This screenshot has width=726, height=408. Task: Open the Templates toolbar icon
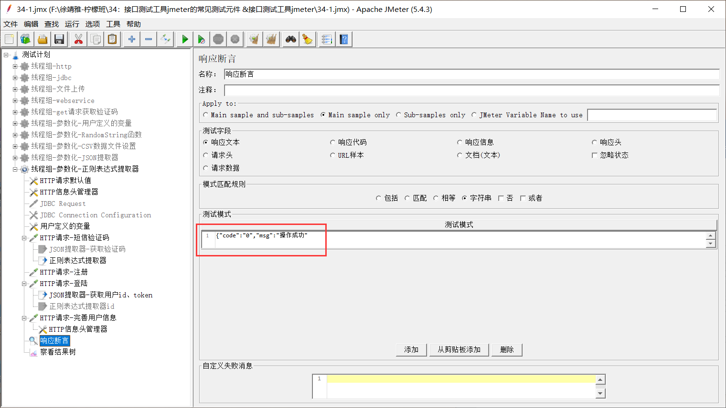pos(25,39)
